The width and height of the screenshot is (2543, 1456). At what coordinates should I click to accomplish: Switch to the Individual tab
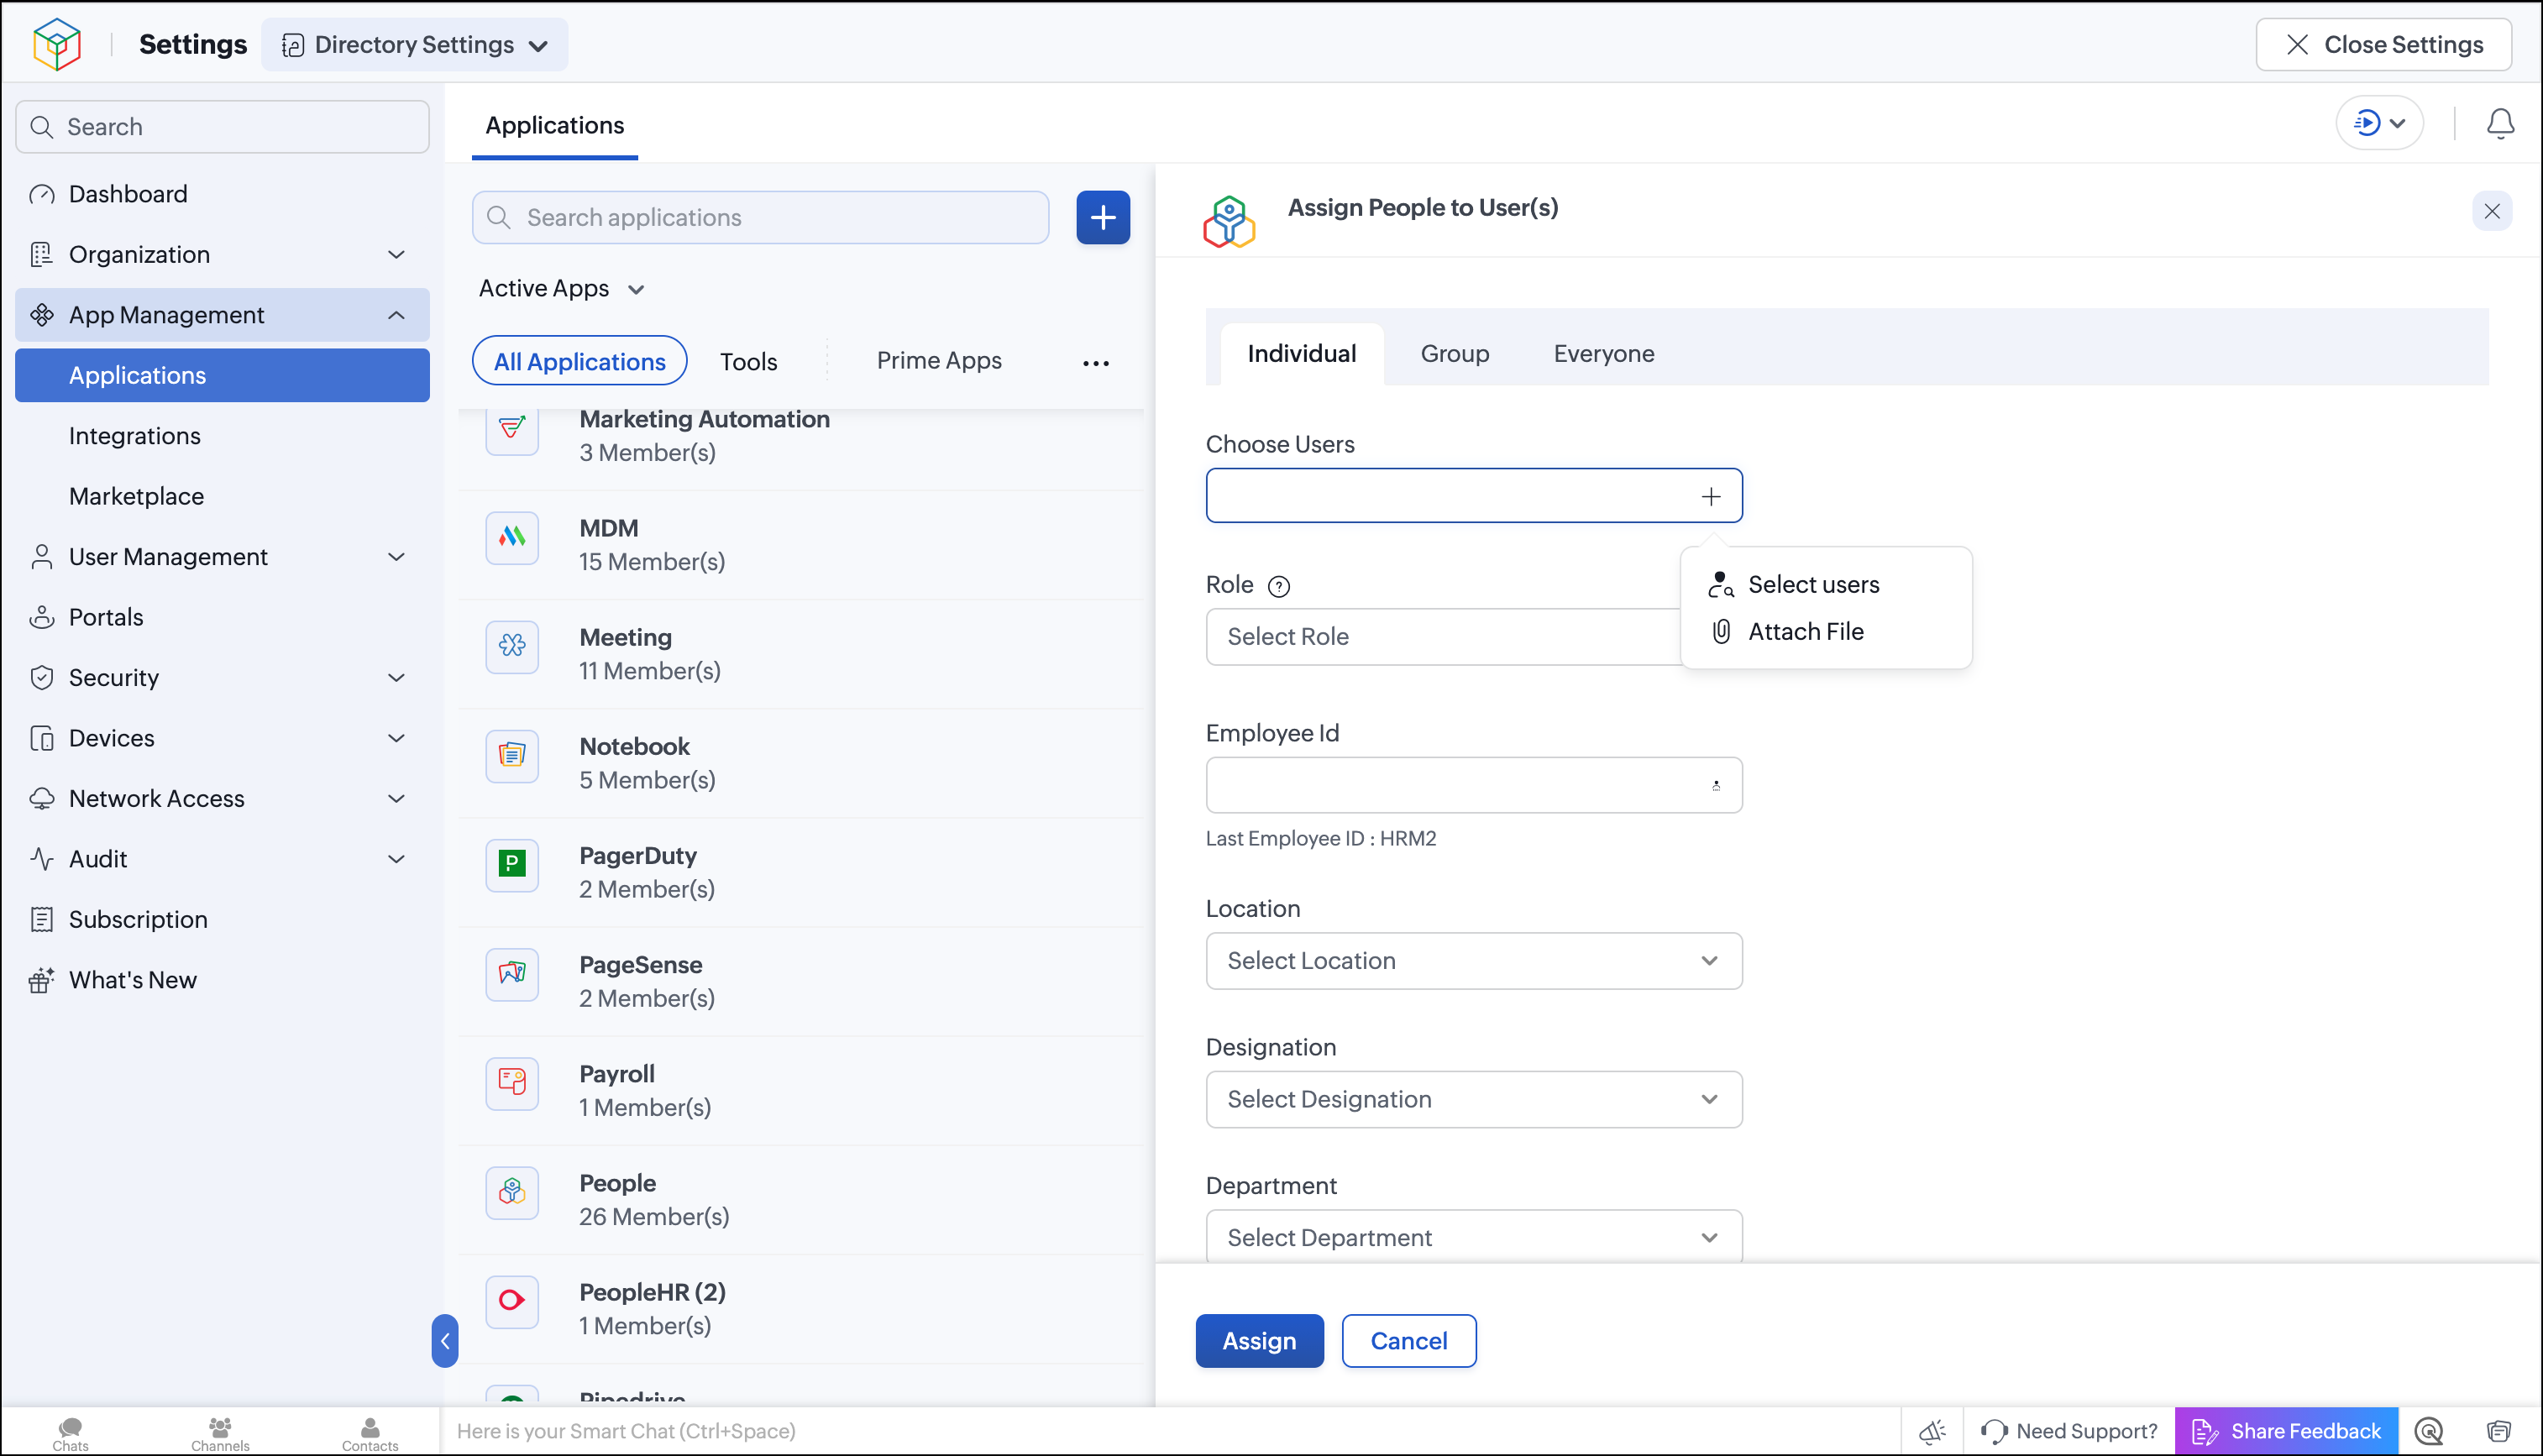1301,354
